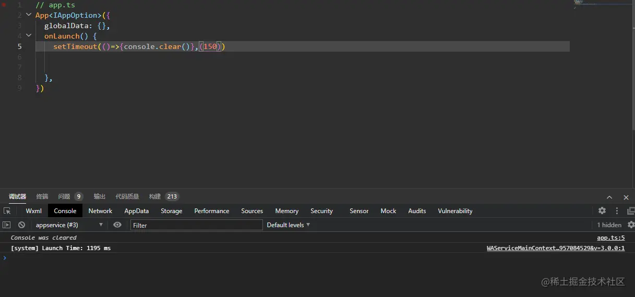Image resolution: width=635 pixels, height=297 pixels.
Task: Open the 构建 tab with 213 badge
Action: [164, 196]
